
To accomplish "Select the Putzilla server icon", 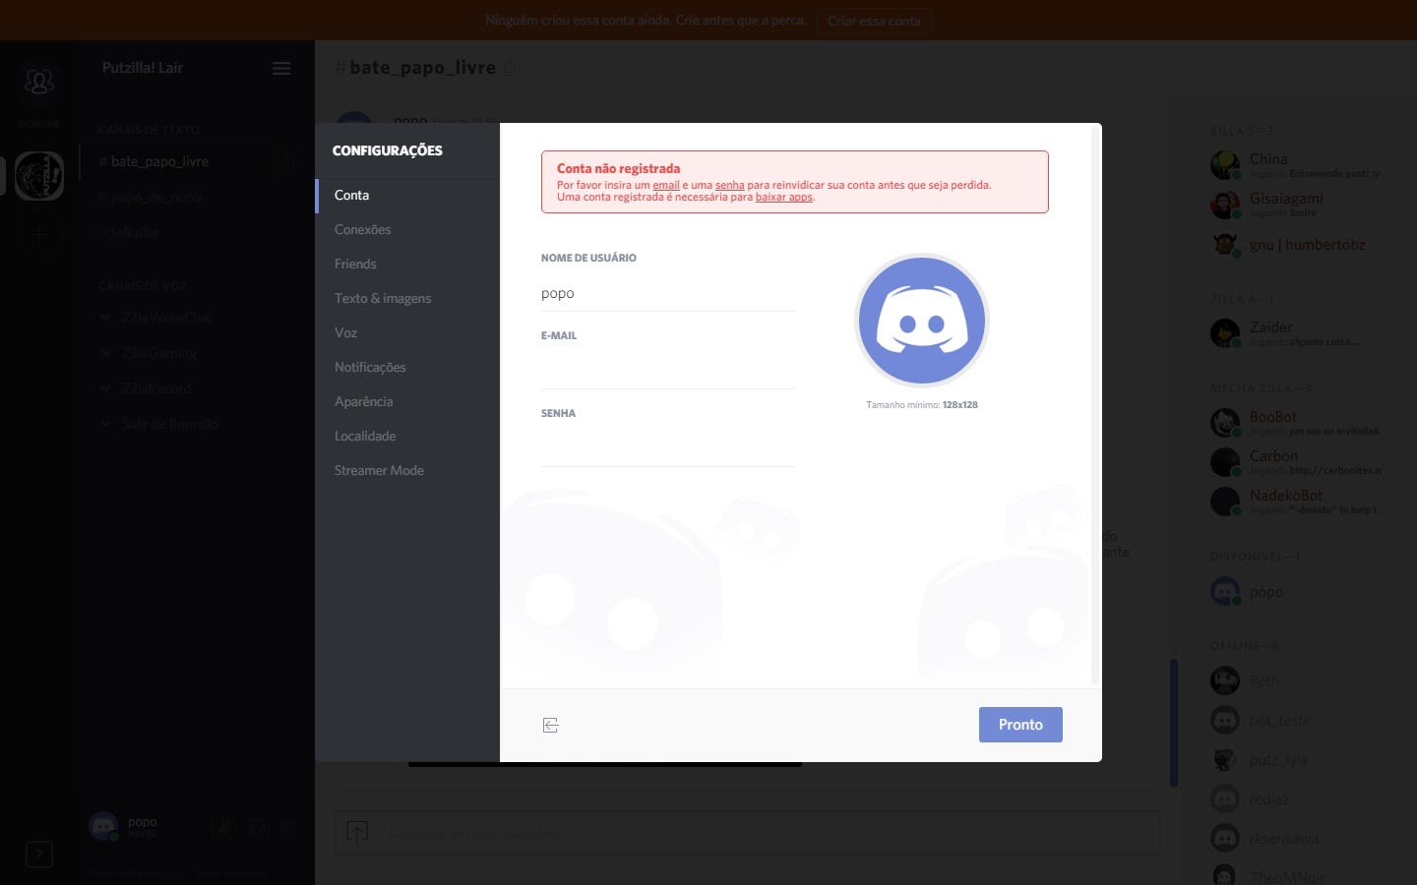I will click(x=39, y=176).
